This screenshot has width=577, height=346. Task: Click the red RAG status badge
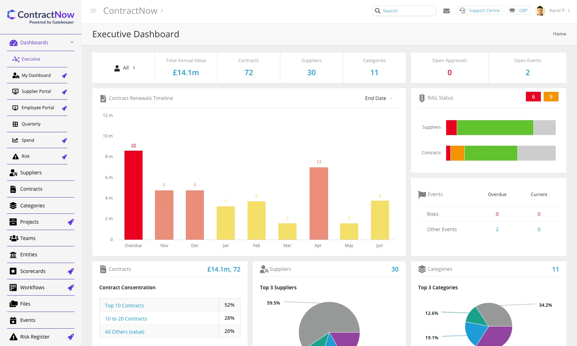(x=533, y=97)
